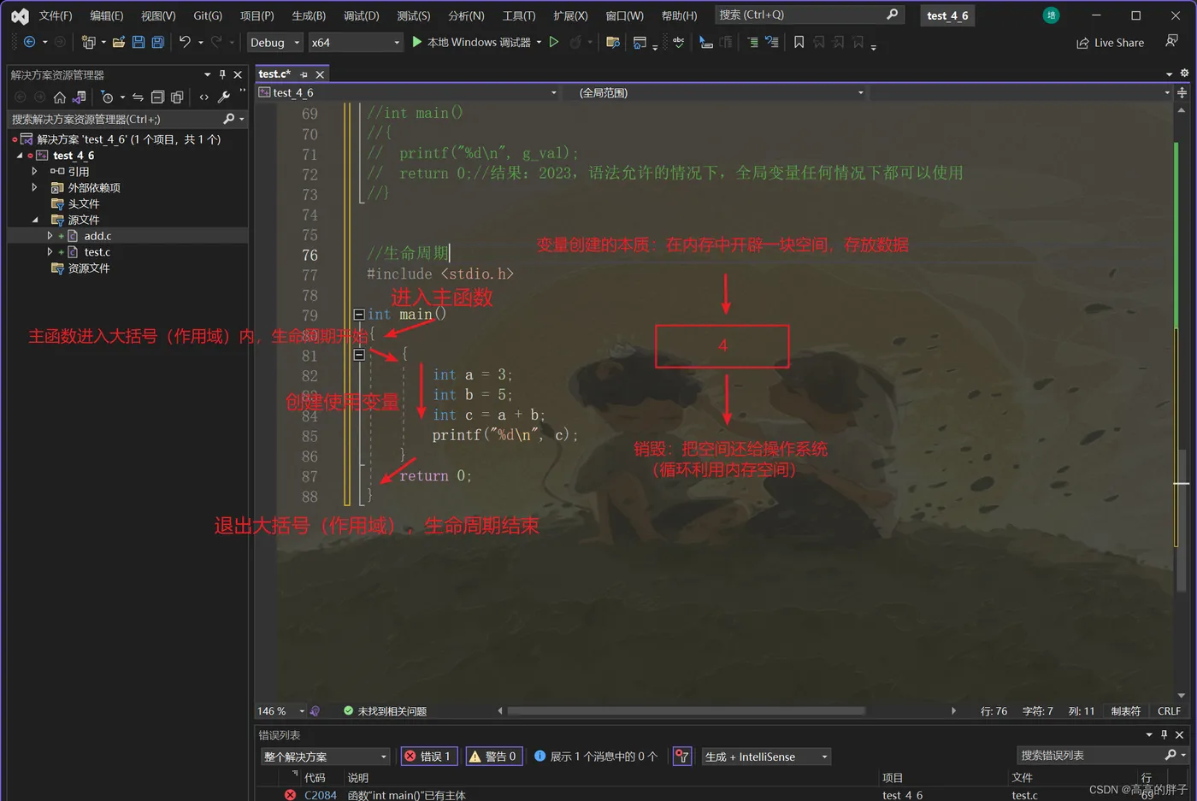Screen dimensions: 1197x801
Task: Open the 文件(F) menu
Action: point(56,15)
